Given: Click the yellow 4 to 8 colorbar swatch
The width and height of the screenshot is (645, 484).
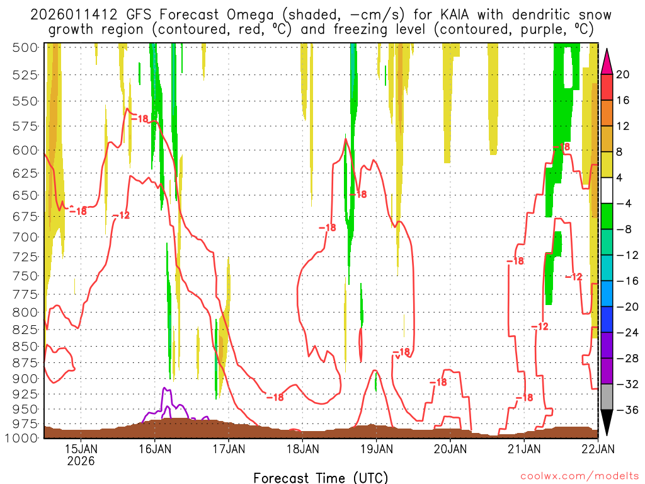Looking at the screenshot, I should [607, 165].
